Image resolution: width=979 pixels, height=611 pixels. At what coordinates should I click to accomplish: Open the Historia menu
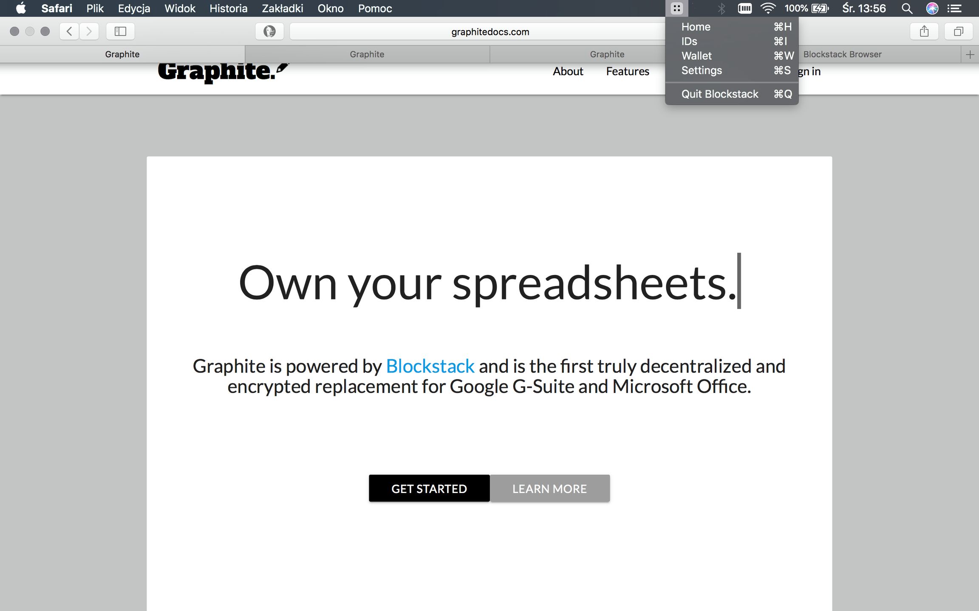point(228,8)
